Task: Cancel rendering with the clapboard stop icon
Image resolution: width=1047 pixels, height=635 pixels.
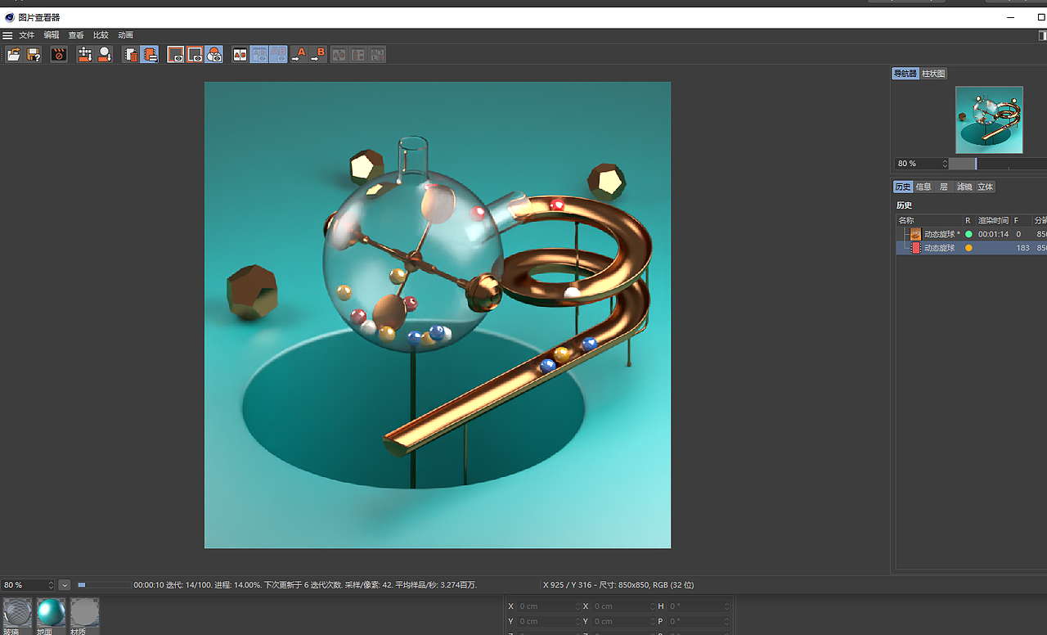Action: pyautogui.click(x=58, y=54)
